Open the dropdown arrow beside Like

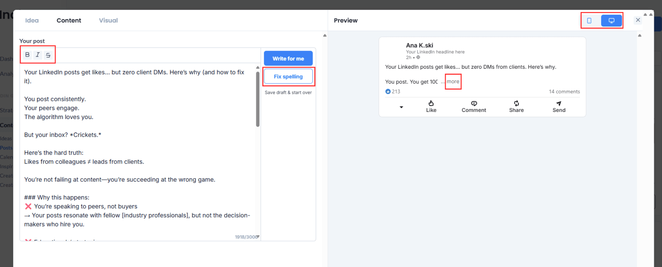(x=401, y=107)
